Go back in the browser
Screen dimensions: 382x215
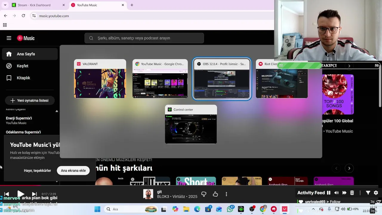pyautogui.click(x=5, y=16)
